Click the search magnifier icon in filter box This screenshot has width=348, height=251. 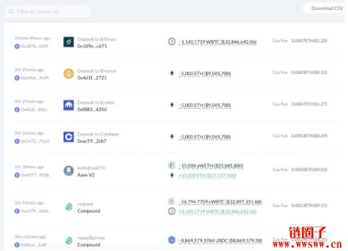[x=11, y=11]
